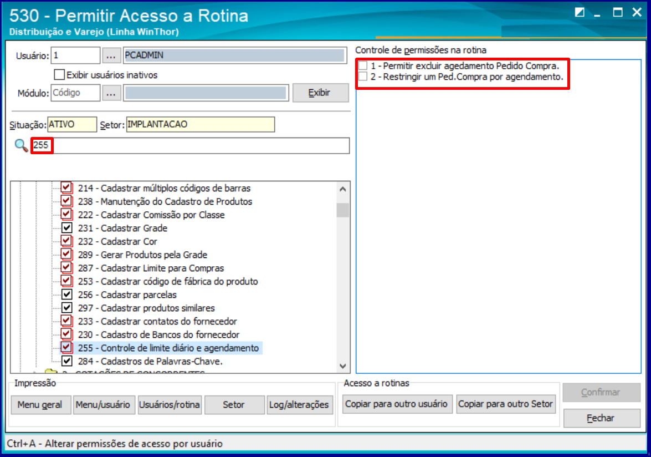Open Usuário lookup ellipsis button
Image resolution: width=651 pixels, height=457 pixels.
tap(111, 55)
